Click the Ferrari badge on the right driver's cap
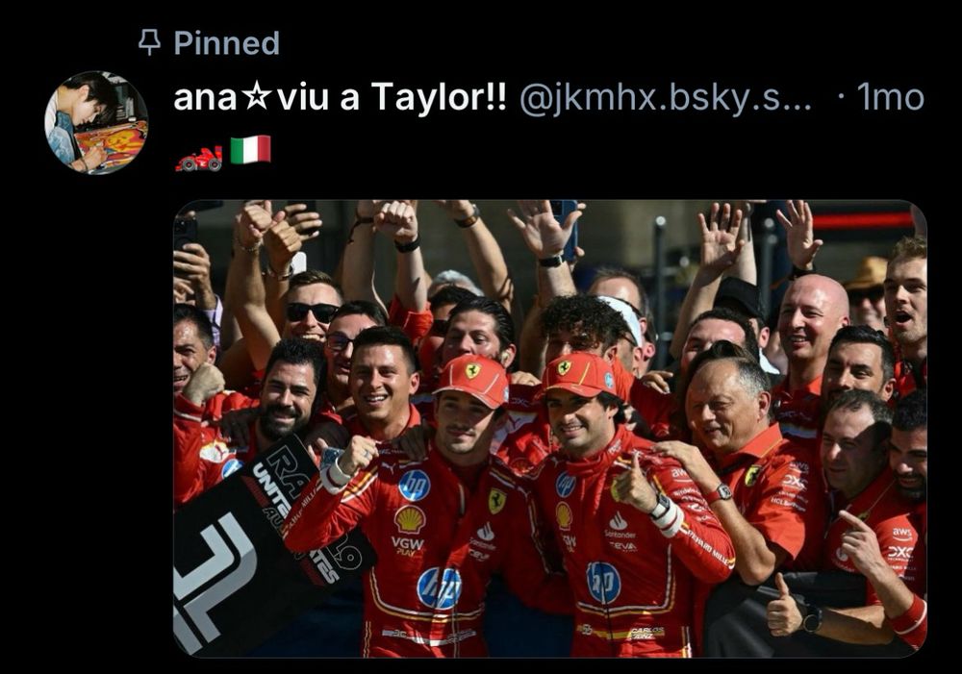The height and width of the screenshot is (674, 962). coord(564,367)
